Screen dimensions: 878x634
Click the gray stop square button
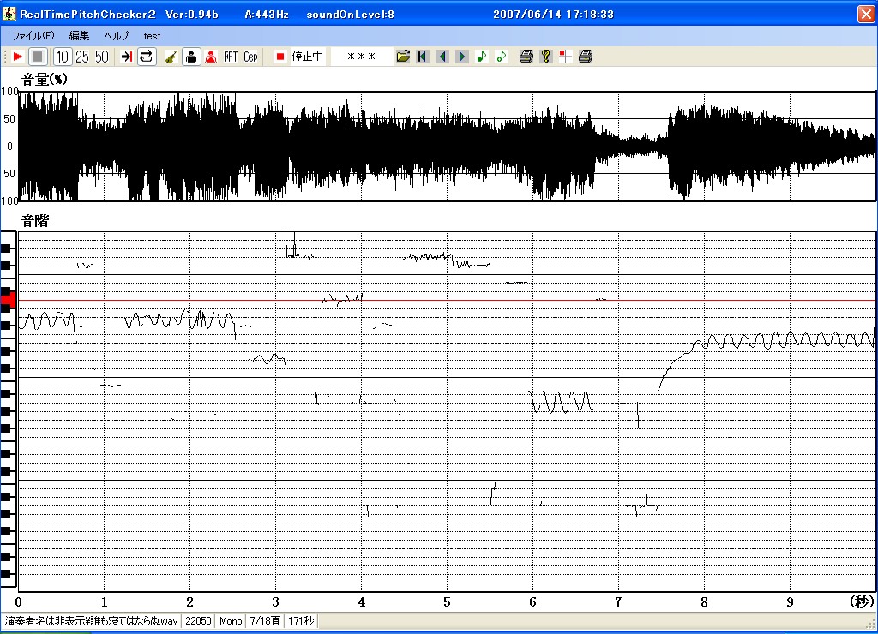click(38, 57)
